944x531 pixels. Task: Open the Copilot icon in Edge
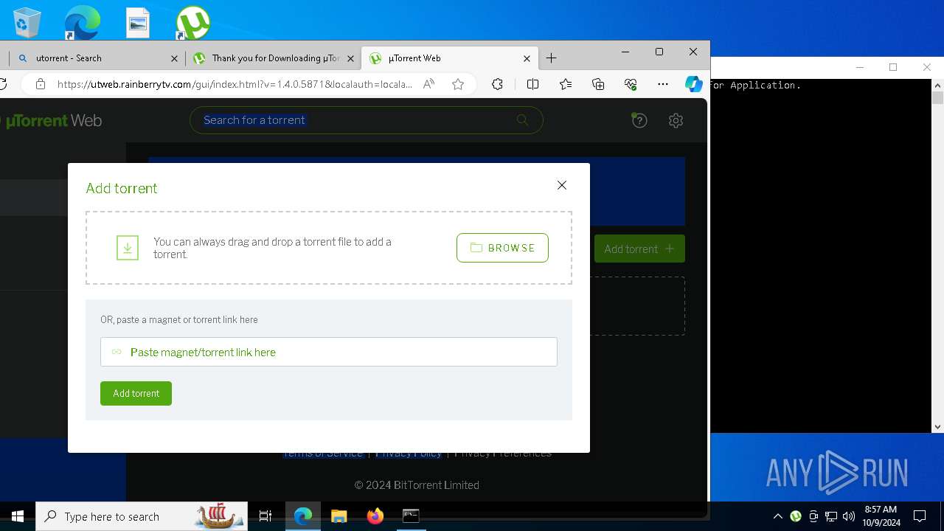[694, 84]
